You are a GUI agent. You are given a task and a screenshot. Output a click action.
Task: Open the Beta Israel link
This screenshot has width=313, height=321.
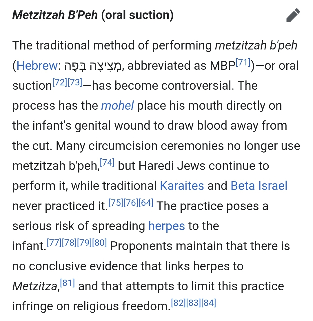(259, 186)
